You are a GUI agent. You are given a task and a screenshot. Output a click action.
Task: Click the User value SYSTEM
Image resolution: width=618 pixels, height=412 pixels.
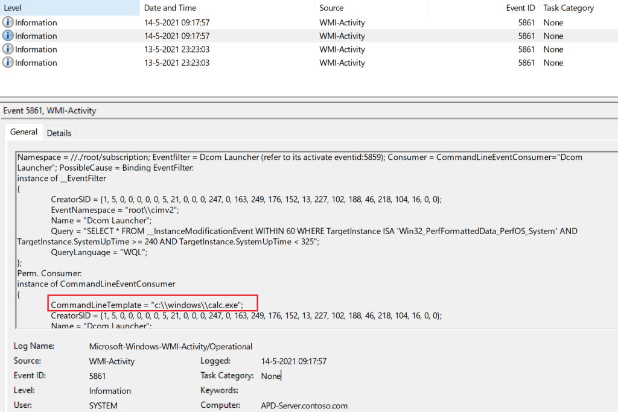tap(103, 405)
